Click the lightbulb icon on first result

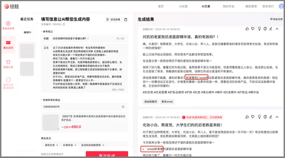coord(259,29)
